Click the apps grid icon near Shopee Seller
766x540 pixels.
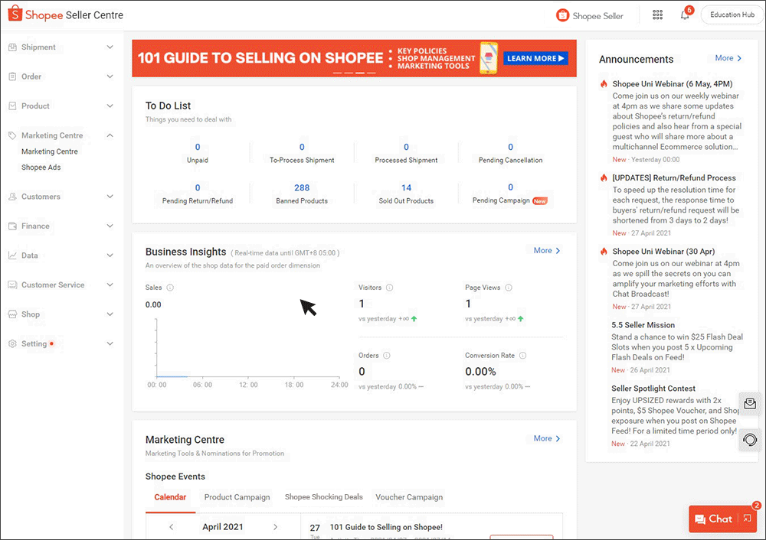657,15
